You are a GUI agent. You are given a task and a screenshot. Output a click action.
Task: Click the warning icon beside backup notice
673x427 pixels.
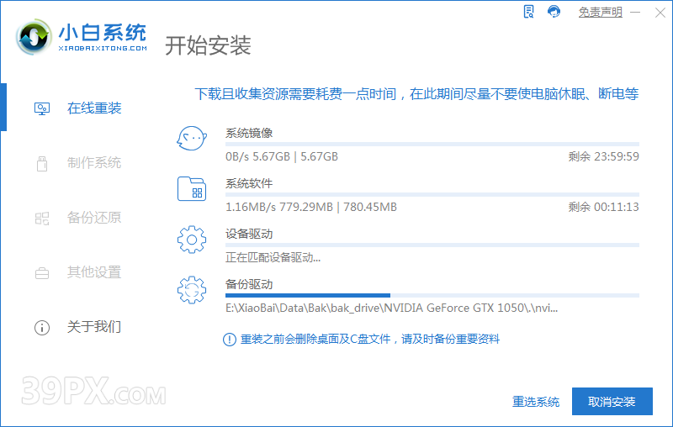[x=229, y=339]
